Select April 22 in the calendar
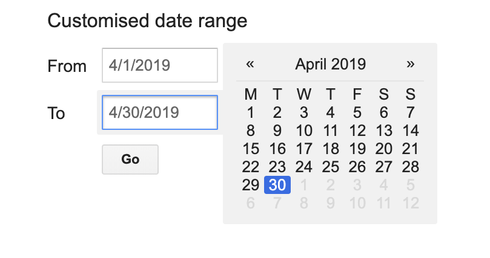 tap(251, 167)
